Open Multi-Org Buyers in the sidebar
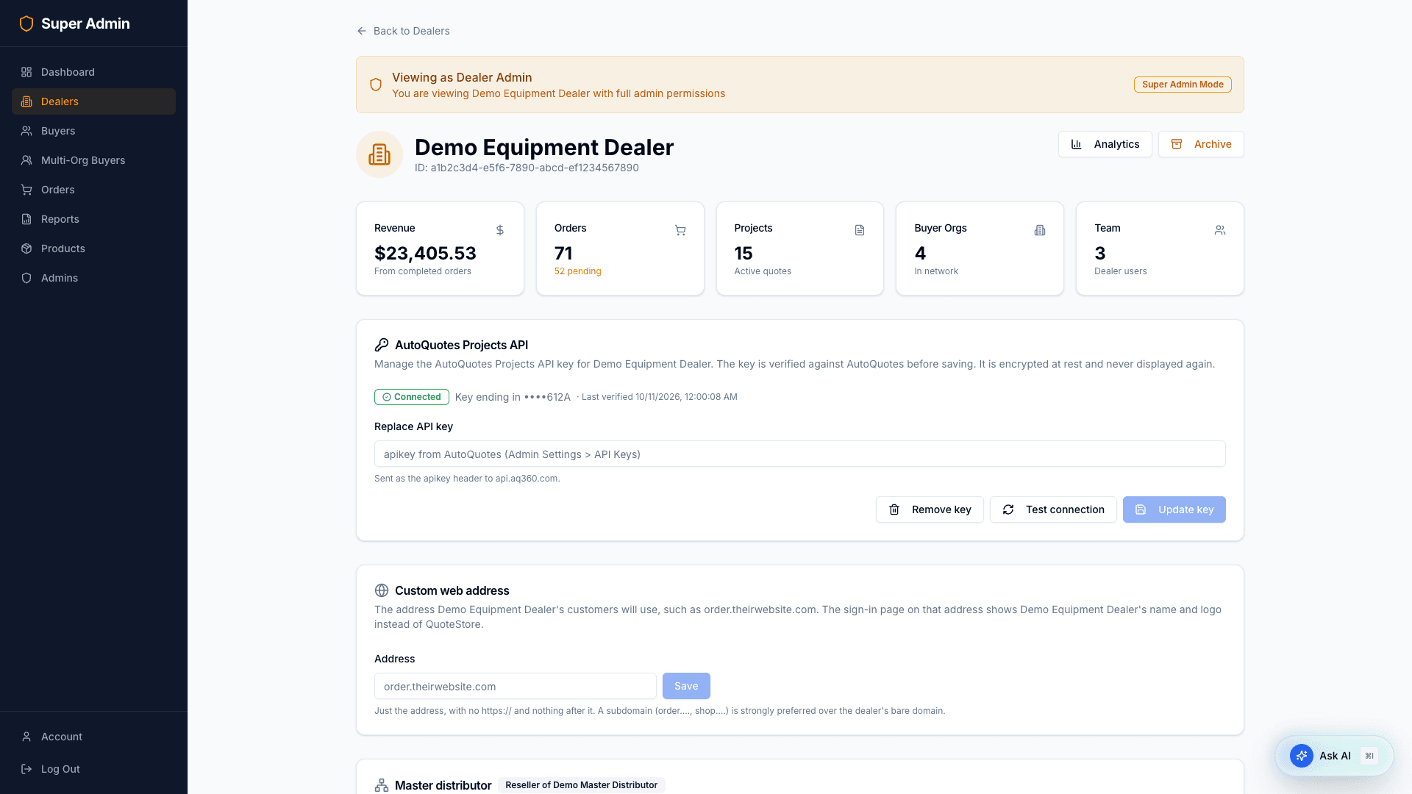Image resolution: width=1412 pixels, height=794 pixels. (93, 160)
